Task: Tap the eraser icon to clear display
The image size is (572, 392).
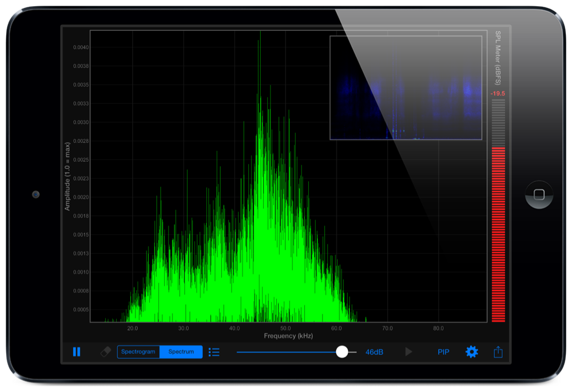Action: coord(105,352)
